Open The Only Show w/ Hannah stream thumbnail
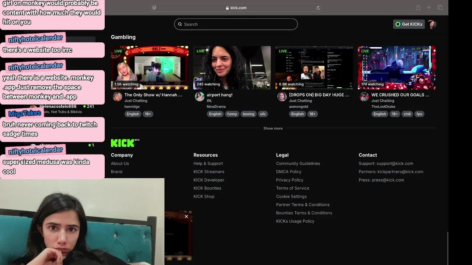Screen dimensions: 472x265 tap(150, 68)
